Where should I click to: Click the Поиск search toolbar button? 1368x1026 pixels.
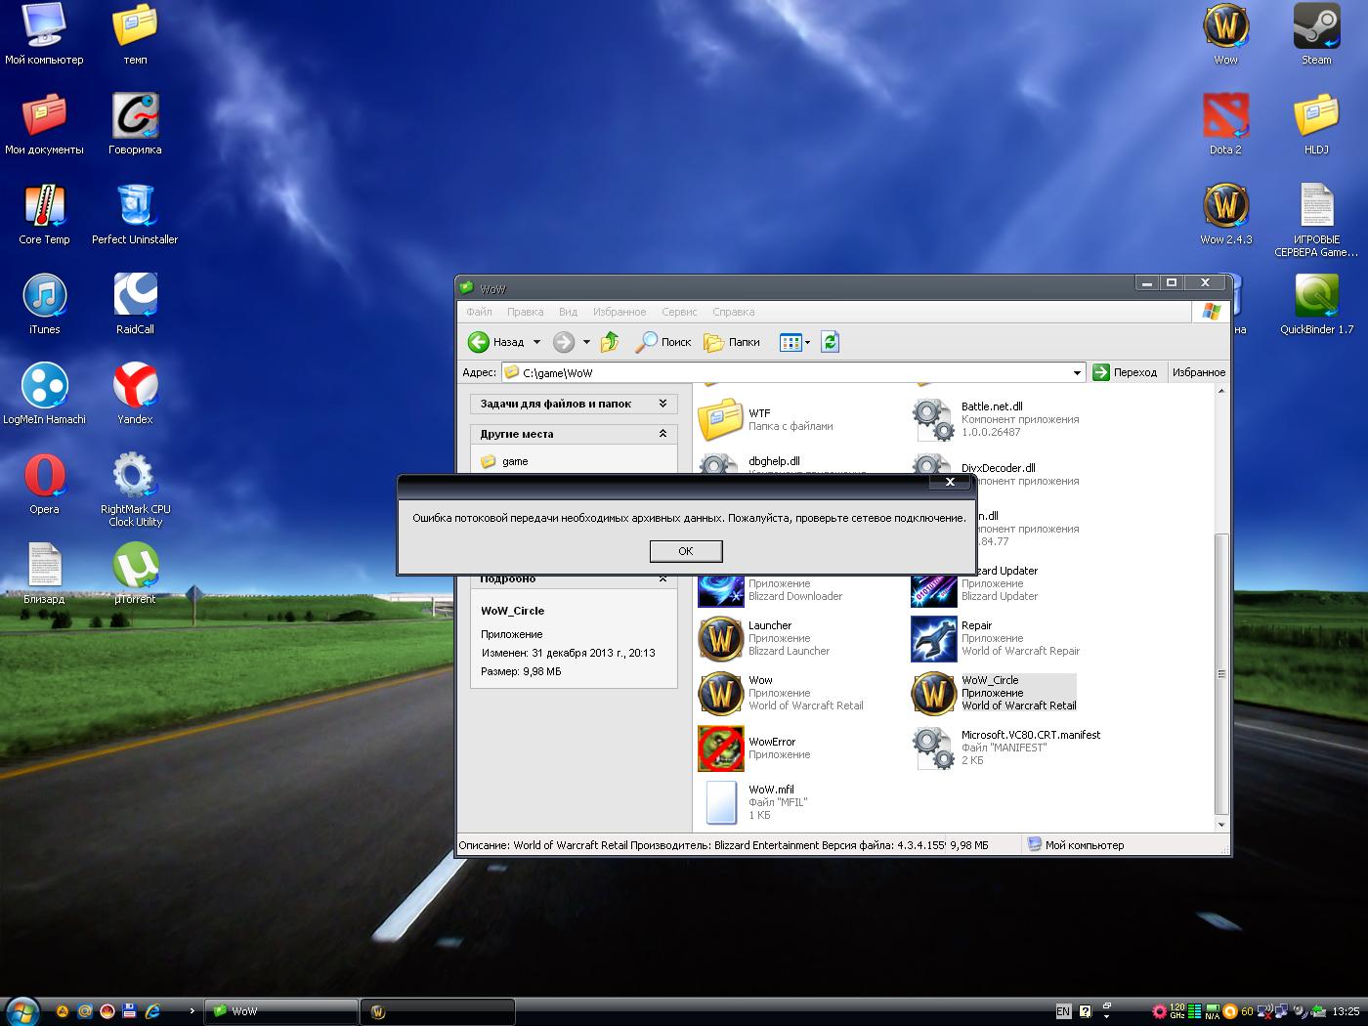pyautogui.click(x=663, y=342)
